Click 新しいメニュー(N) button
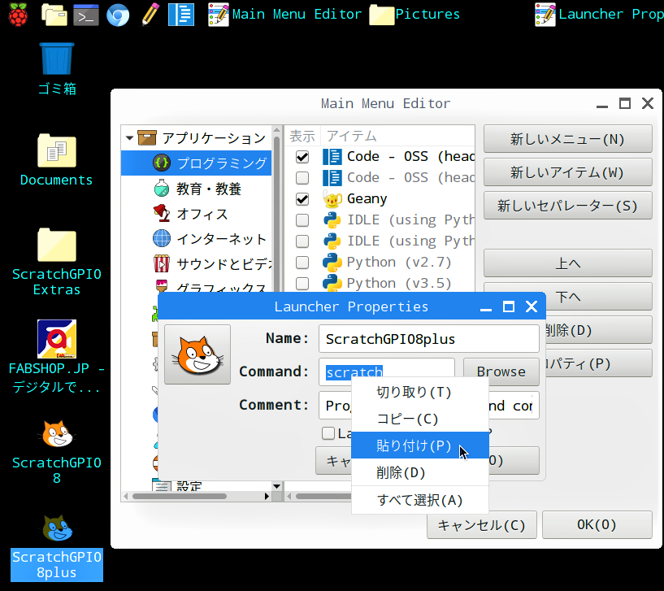This screenshot has height=591, width=664. tap(567, 139)
